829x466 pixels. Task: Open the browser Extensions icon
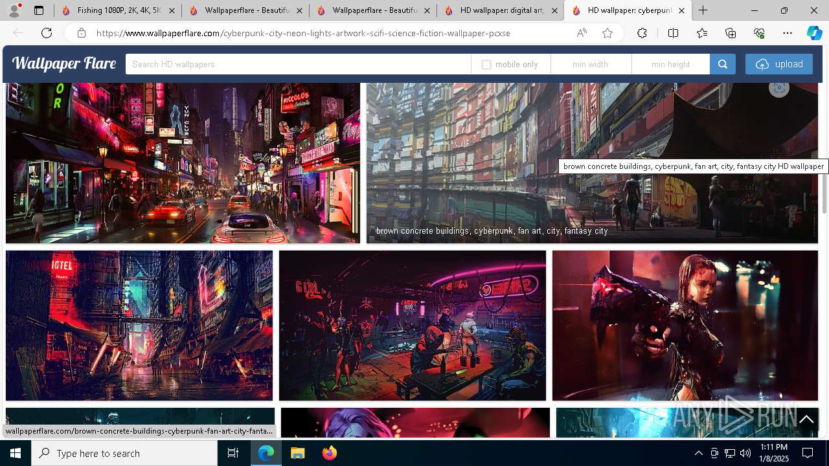pos(642,33)
